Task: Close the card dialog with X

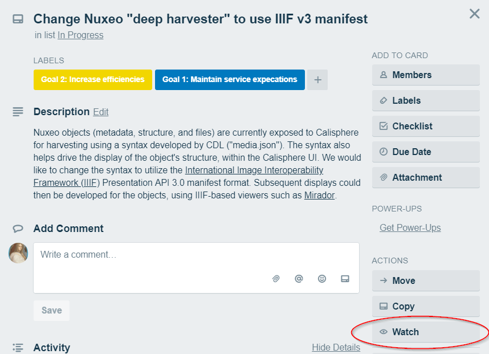Action: (474, 14)
